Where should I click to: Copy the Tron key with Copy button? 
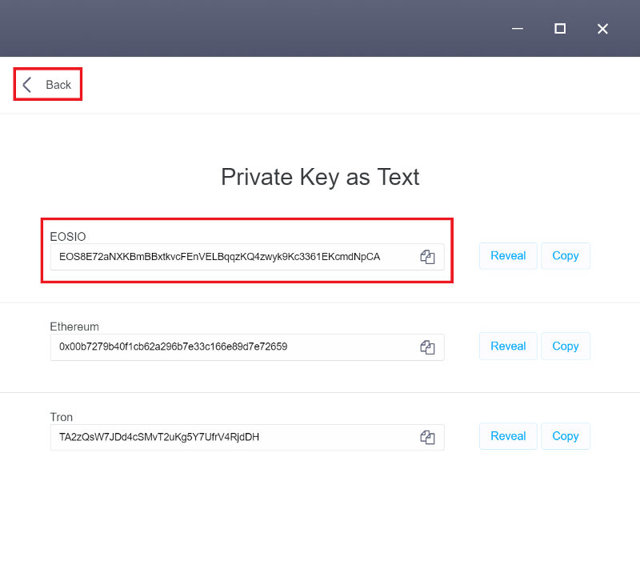click(x=566, y=436)
